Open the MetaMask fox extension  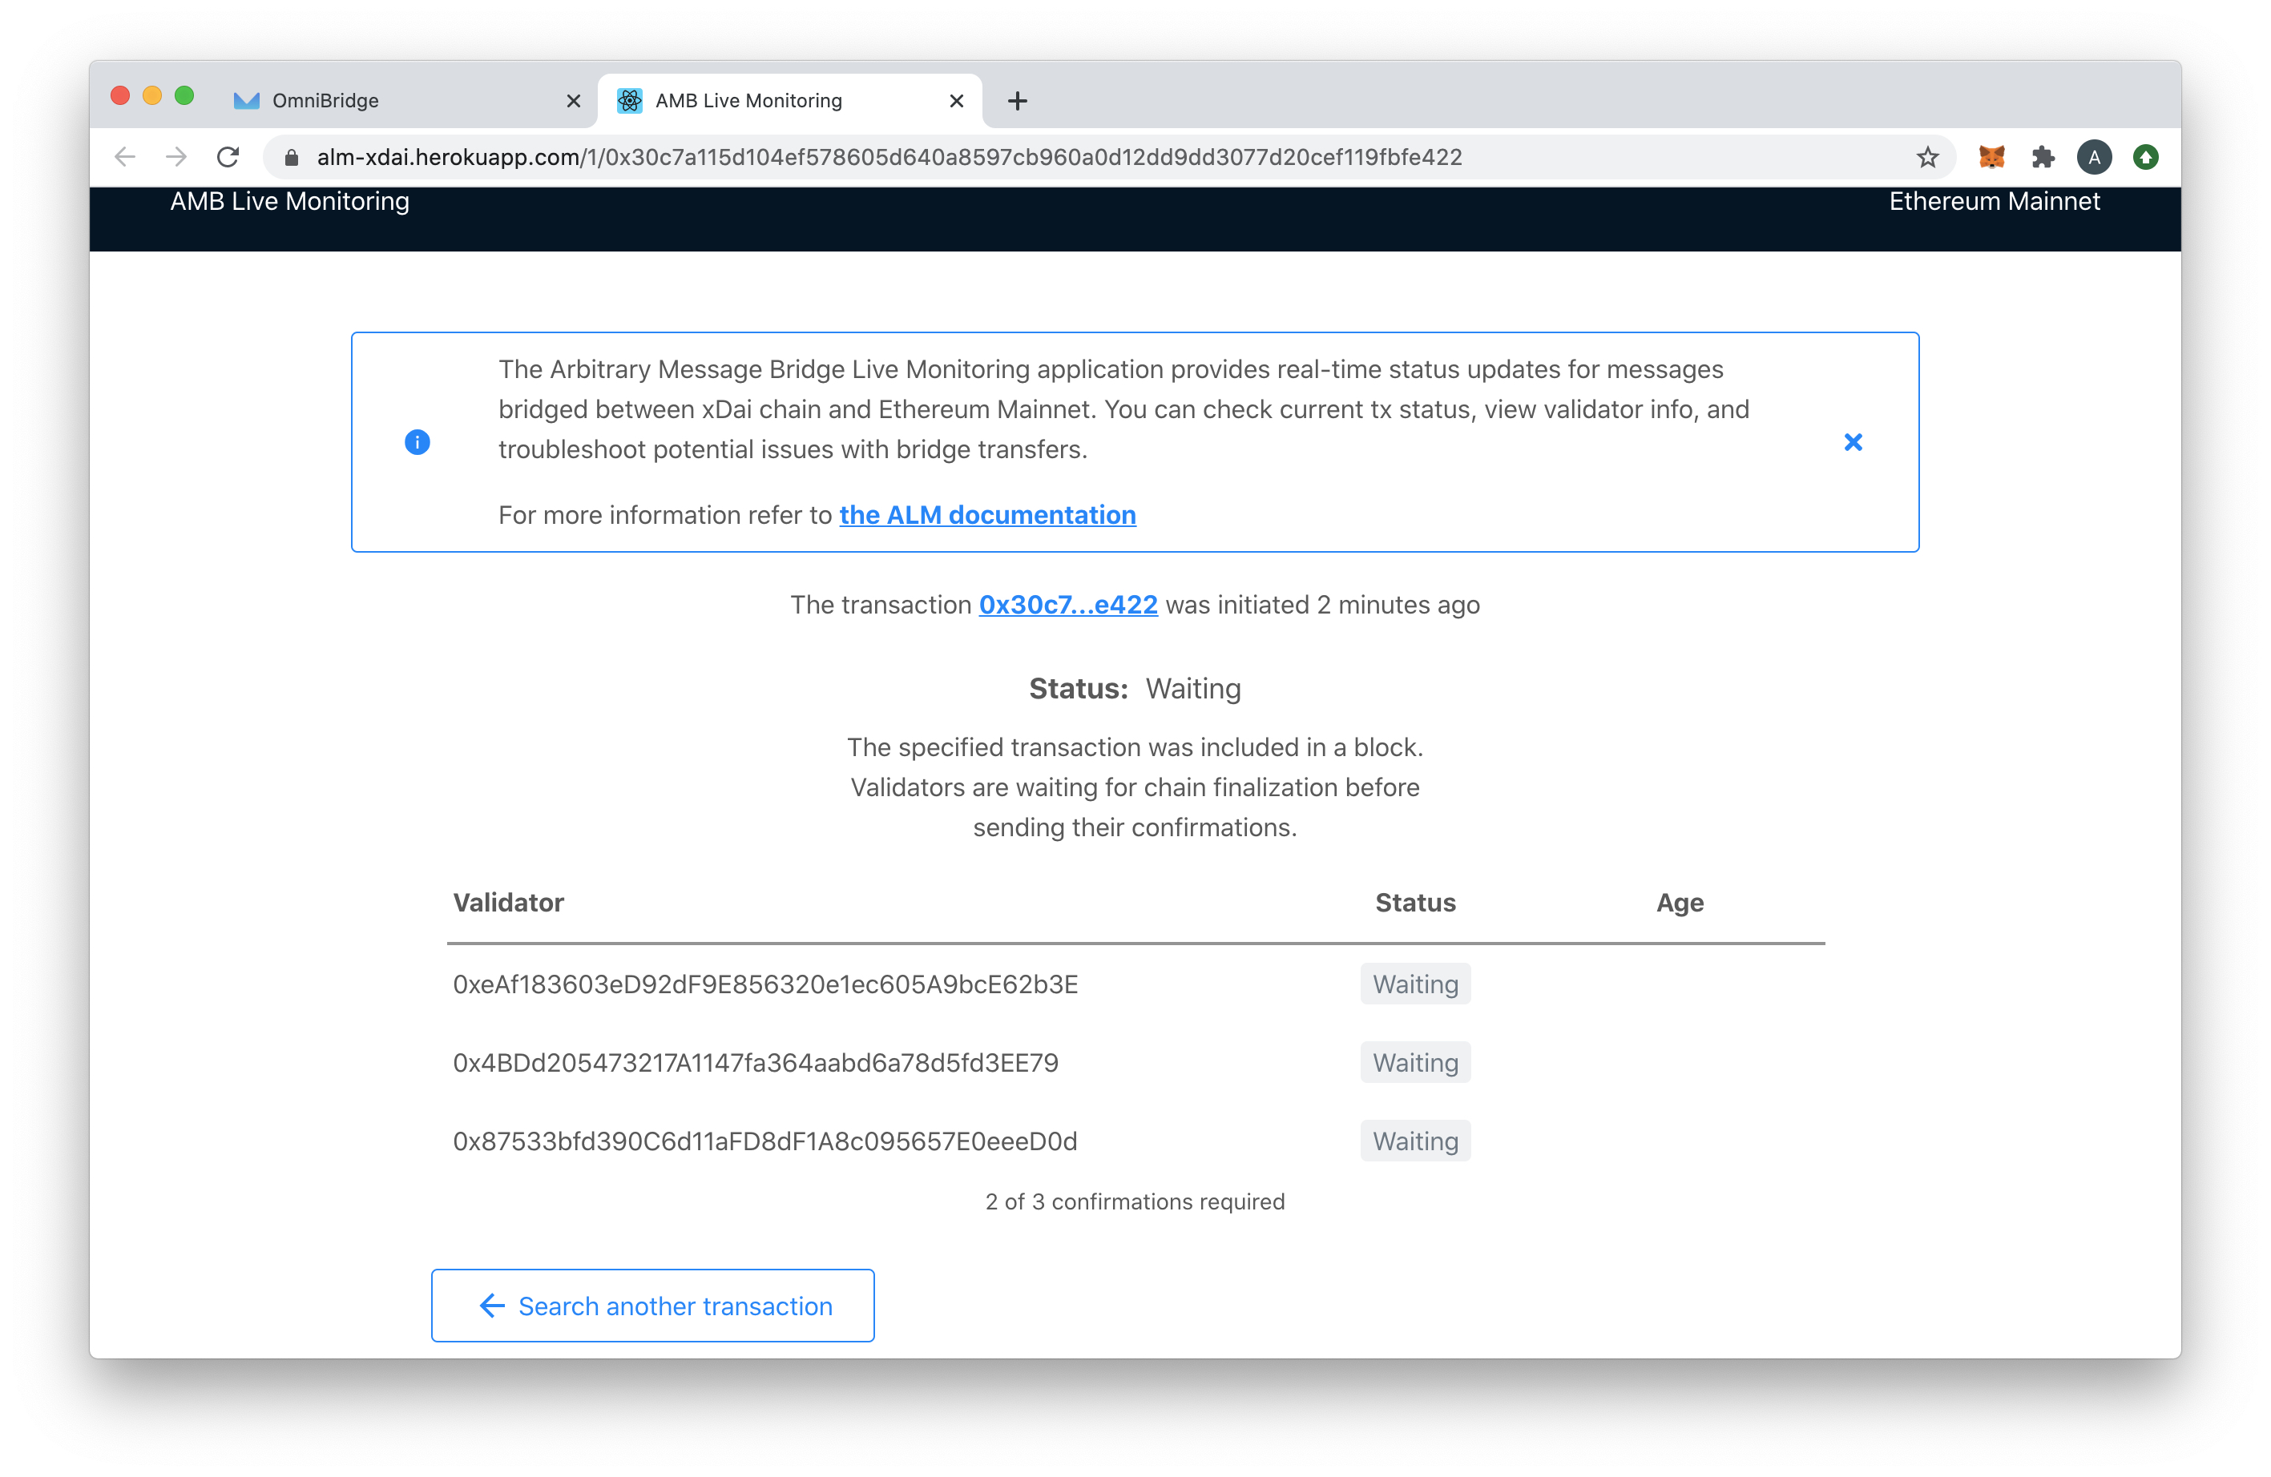click(x=1991, y=157)
